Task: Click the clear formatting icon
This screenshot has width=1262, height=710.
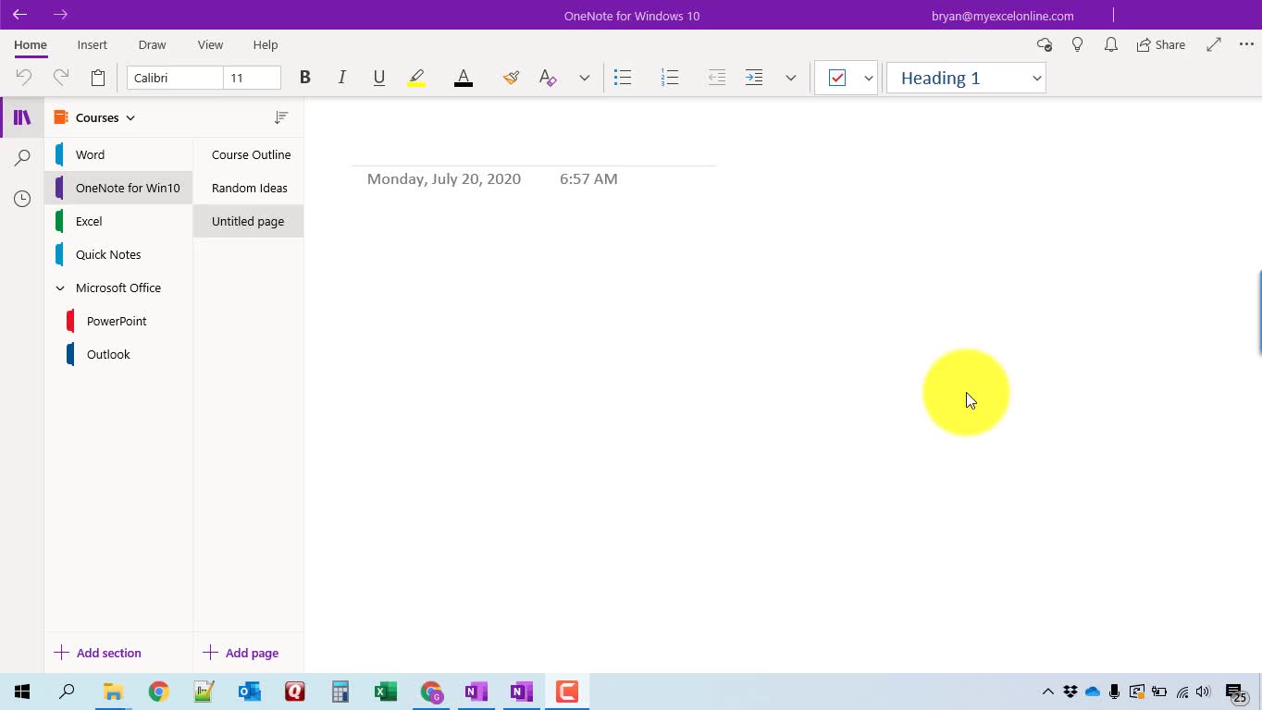Action: [x=548, y=78]
